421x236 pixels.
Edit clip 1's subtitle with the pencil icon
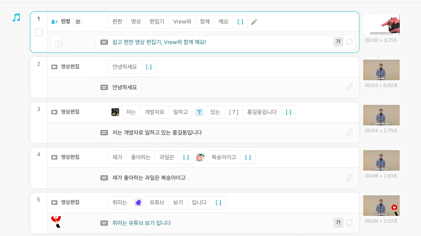[x=254, y=22]
